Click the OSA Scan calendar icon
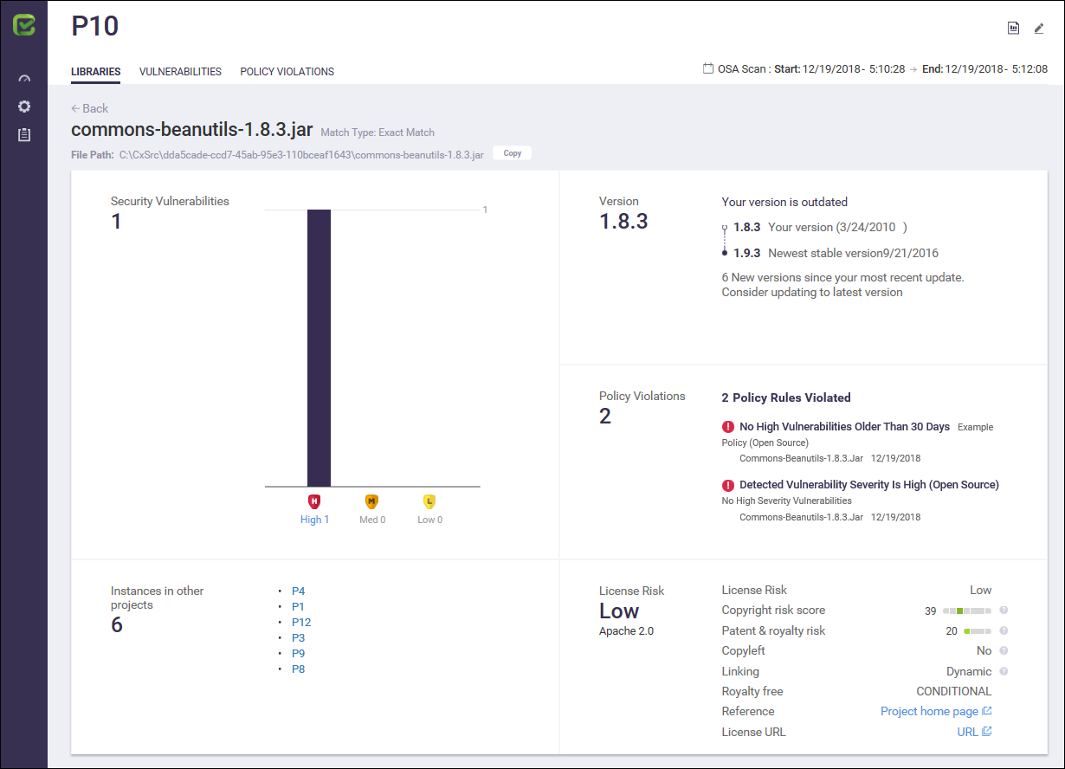This screenshot has height=769, width=1065. [708, 68]
